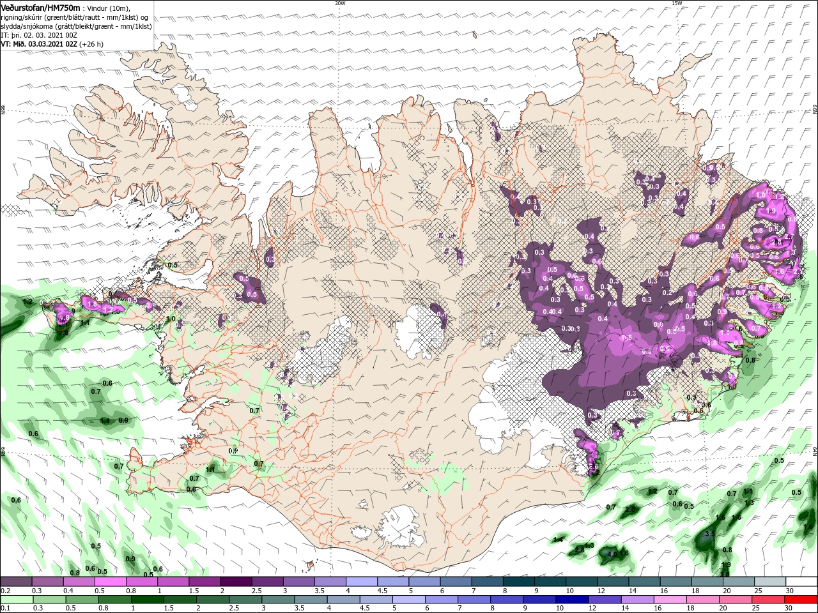Click the initial time line IT: þri. 02. 03. 2021 00Z
This screenshot has width=818, height=613.
[x=39, y=35]
